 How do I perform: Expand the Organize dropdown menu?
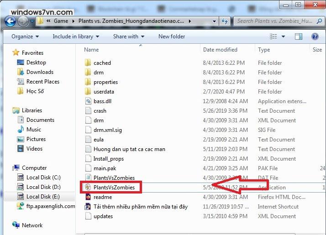click(25, 37)
